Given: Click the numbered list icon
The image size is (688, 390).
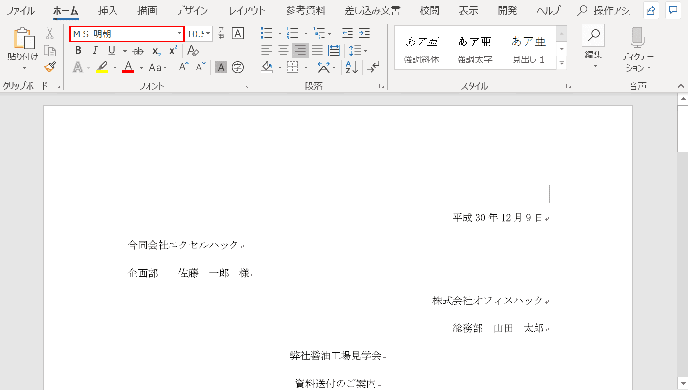Looking at the screenshot, I should pos(293,34).
